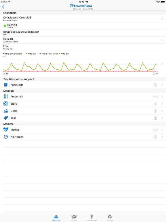The image size is (166, 222).
Task: Expand the Tags row chevron
Action: pyautogui.click(x=162, y=118)
